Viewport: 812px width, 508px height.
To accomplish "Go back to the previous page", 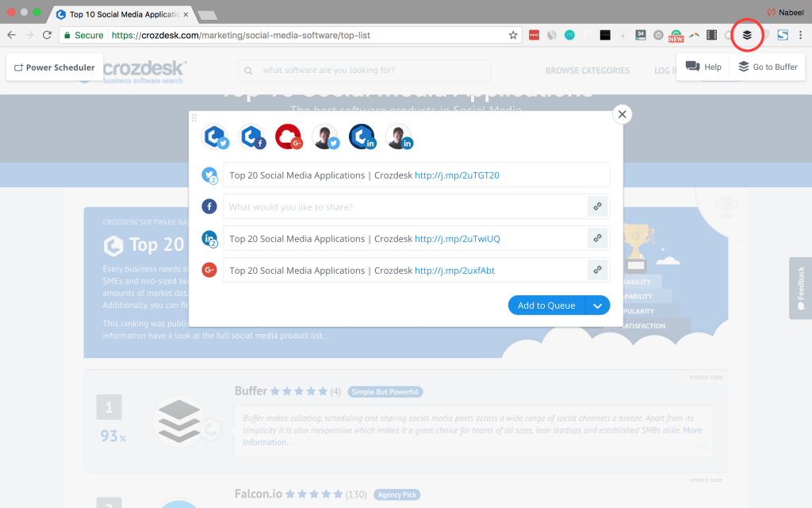I will (x=11, y=35).
